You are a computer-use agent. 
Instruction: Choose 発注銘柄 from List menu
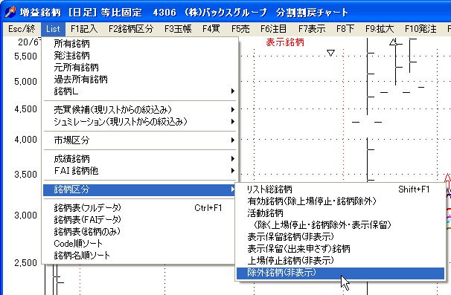click(x=139, y=56)
